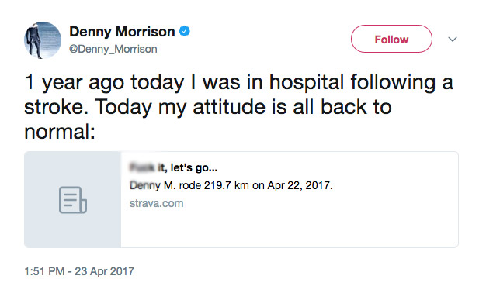The height and width of the screenshot is (286, 486).
Task: Open the "it, let's go..." card title
Action: click(188, 167)
